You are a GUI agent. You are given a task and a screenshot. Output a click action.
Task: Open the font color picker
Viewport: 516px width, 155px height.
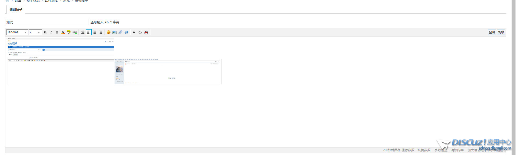[63, 32]
